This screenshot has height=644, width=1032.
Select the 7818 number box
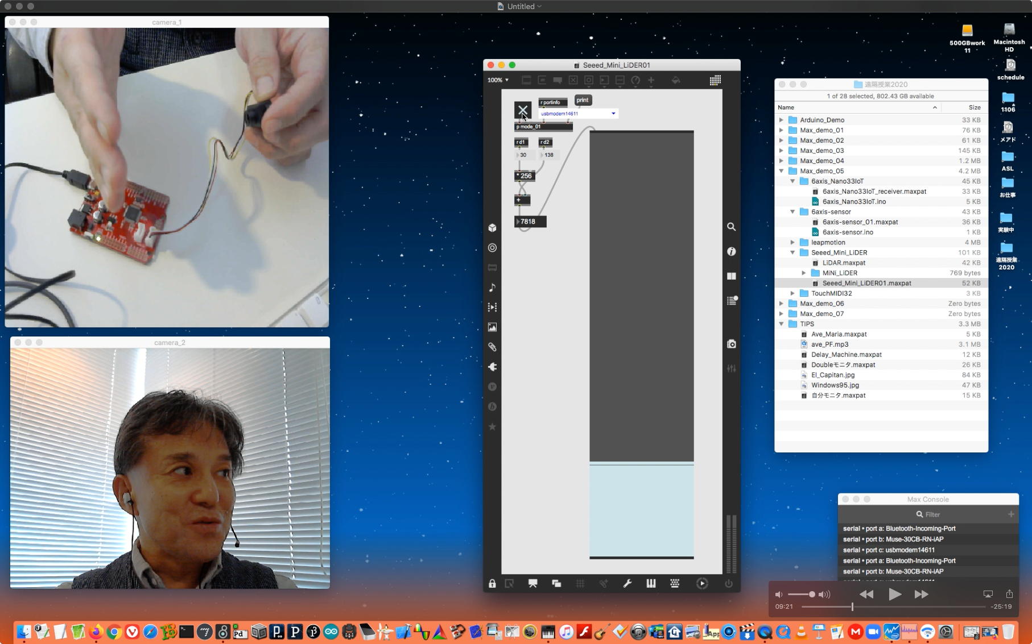click(531, 222)
